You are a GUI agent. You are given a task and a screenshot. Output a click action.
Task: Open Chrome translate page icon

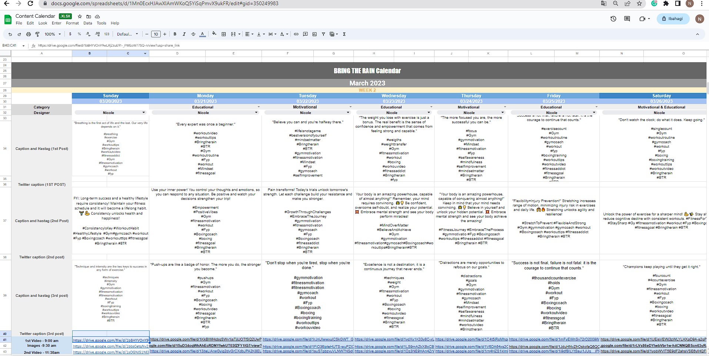point(604,3)
